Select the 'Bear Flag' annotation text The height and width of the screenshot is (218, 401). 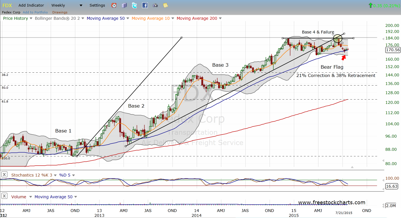click(332, 67)
